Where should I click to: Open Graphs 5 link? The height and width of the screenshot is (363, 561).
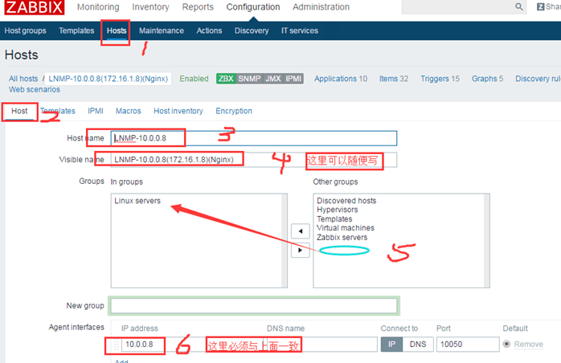point(487,79)
